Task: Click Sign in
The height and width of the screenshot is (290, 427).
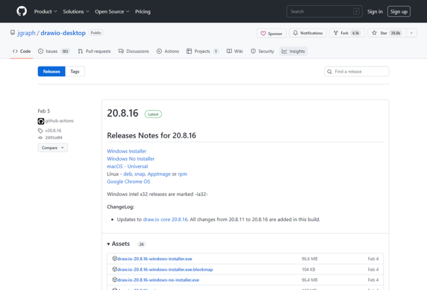Action: coord(375,11)
